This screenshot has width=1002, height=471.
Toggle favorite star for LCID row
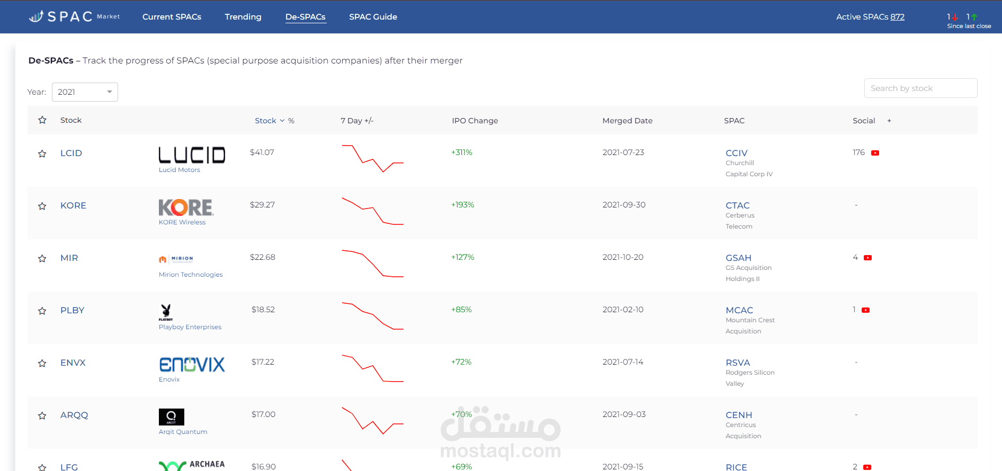coord(42,153)
